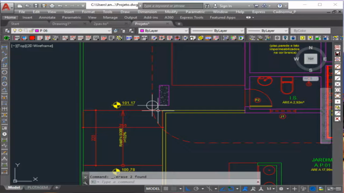Switch to the Annotate ribbon tab

(47, 18)
